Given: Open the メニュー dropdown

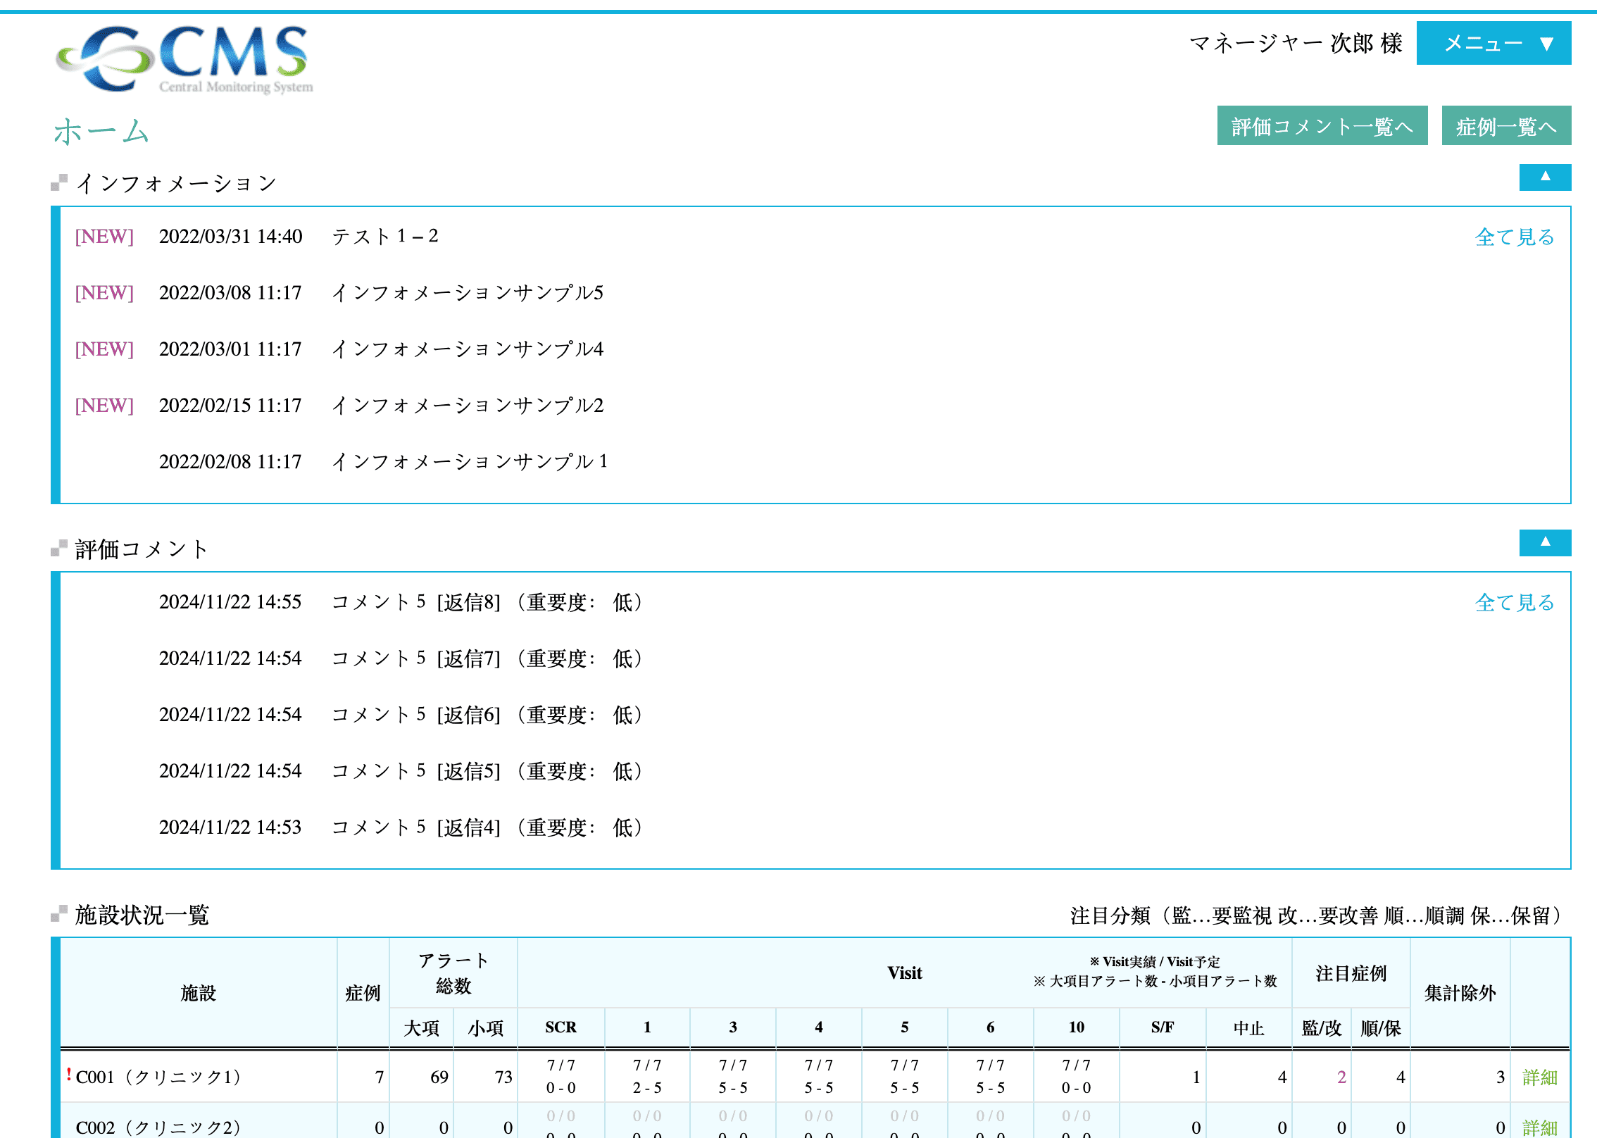Looking at the screenshot, I should [1493, 44].
